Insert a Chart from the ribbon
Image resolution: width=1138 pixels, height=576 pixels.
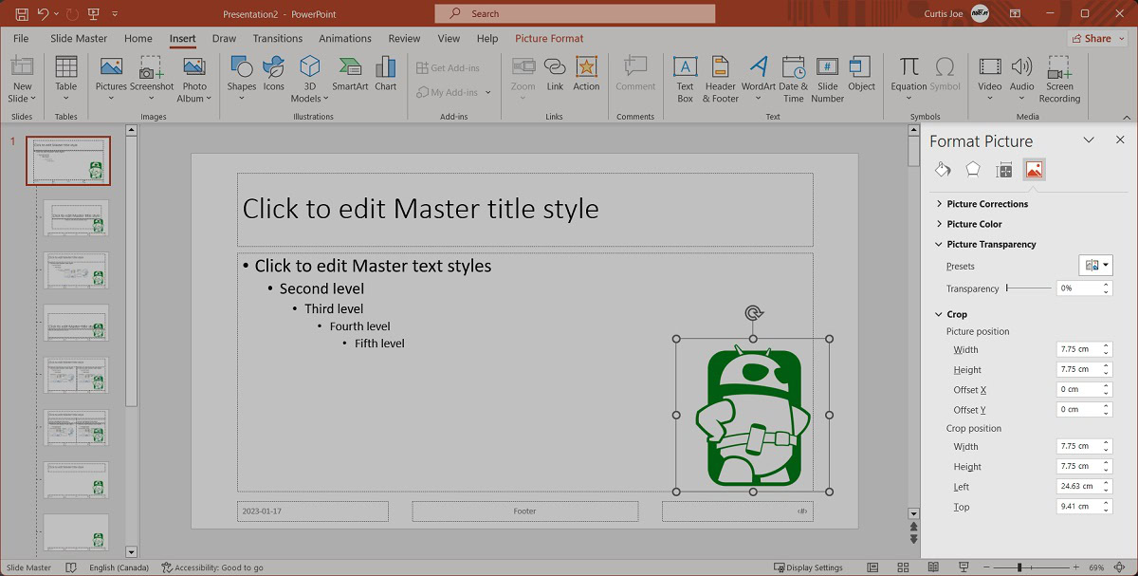pyautogui.click(x=385, y=74)
